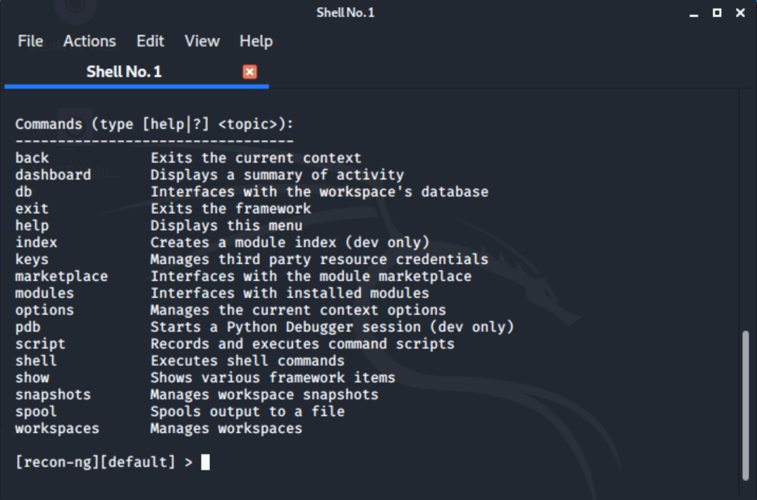
Task: Click the 'modules' command name
Action: coord(44,293)
